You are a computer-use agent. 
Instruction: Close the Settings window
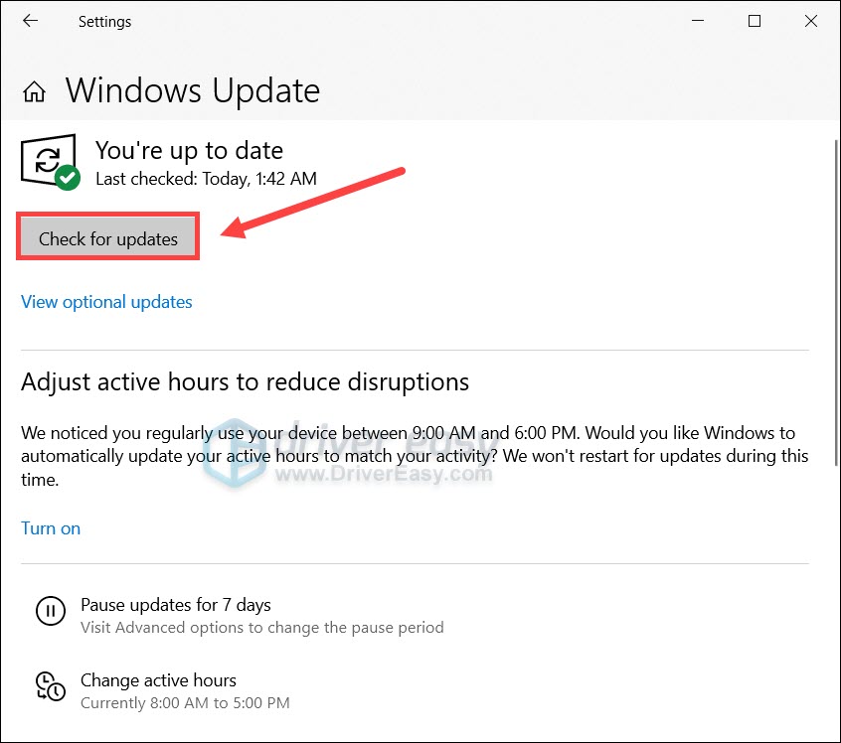pyautogui.click(x=809, y=21)
